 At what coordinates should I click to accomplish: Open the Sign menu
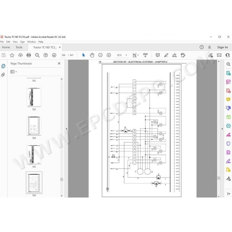pos(22,42)
